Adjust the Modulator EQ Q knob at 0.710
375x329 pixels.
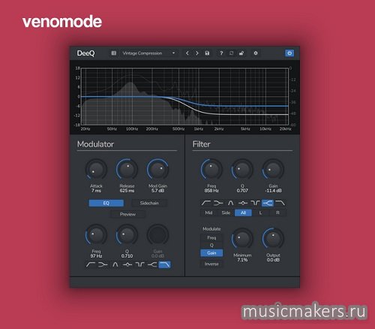pyautogui.click(x=127, y=235)
